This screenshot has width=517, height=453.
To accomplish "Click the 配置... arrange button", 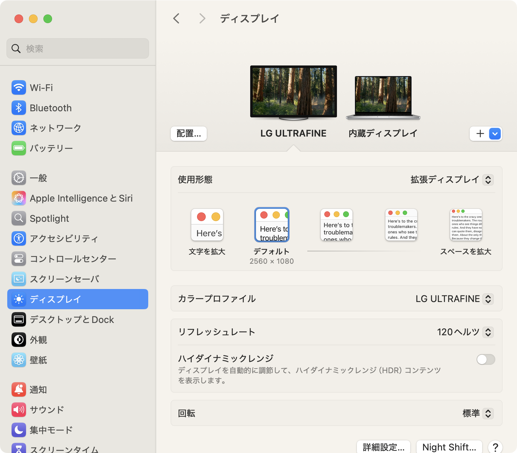I will pyautogui.click(x=189, y=134).
